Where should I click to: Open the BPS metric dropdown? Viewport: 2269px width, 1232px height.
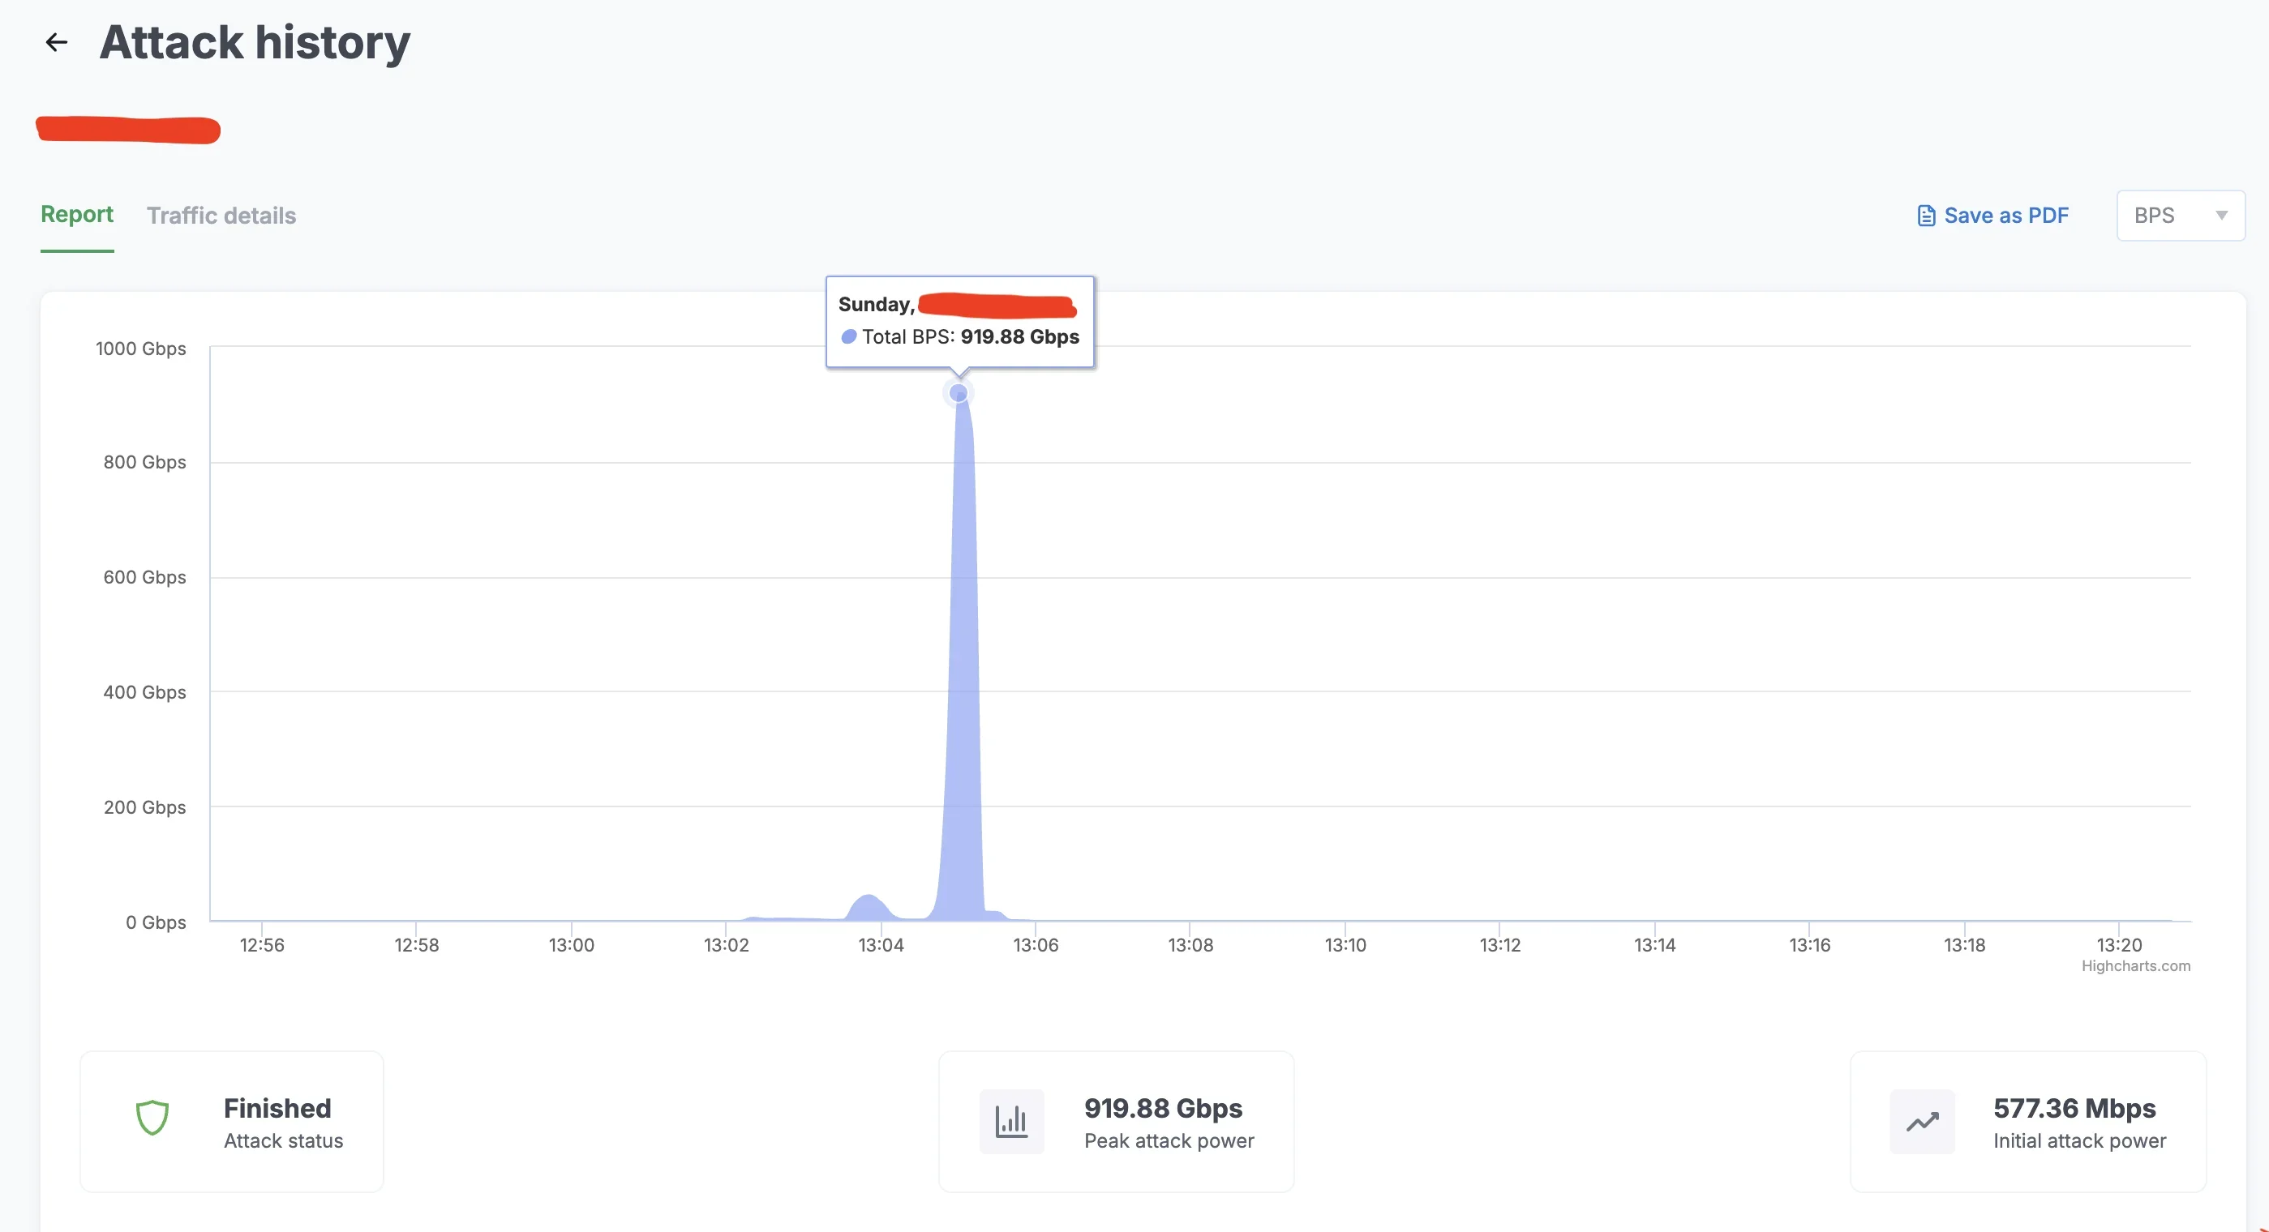2181,216
